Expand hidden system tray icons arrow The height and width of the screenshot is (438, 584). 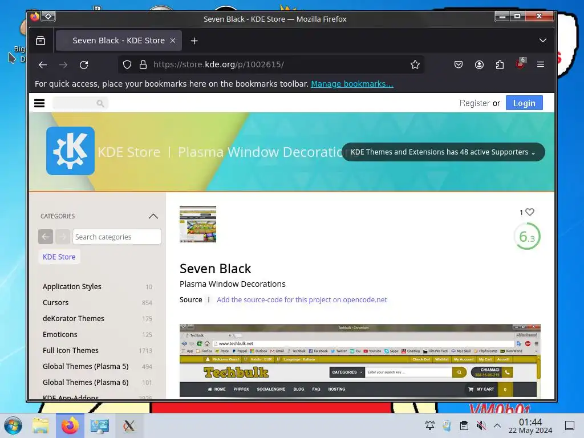click(497, 425)
